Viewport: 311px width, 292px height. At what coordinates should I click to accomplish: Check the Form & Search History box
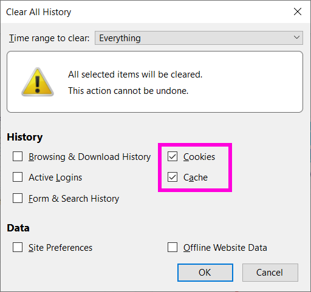pyautogui.click(x=18, y=198)
